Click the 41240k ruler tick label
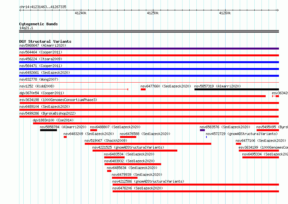 (x=81, y=13)
